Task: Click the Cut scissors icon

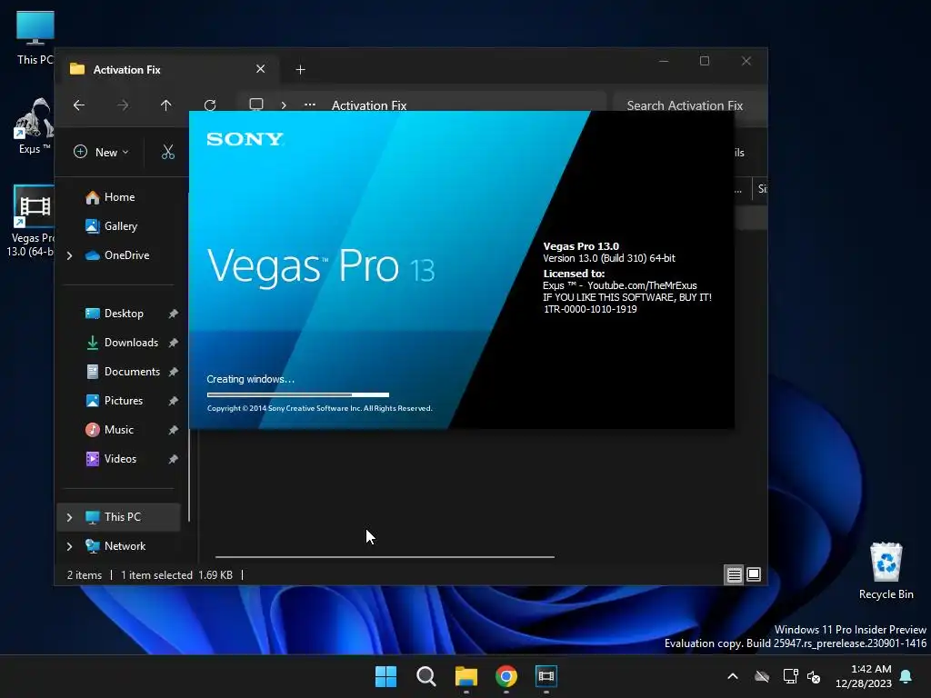Action: (168, 152)
